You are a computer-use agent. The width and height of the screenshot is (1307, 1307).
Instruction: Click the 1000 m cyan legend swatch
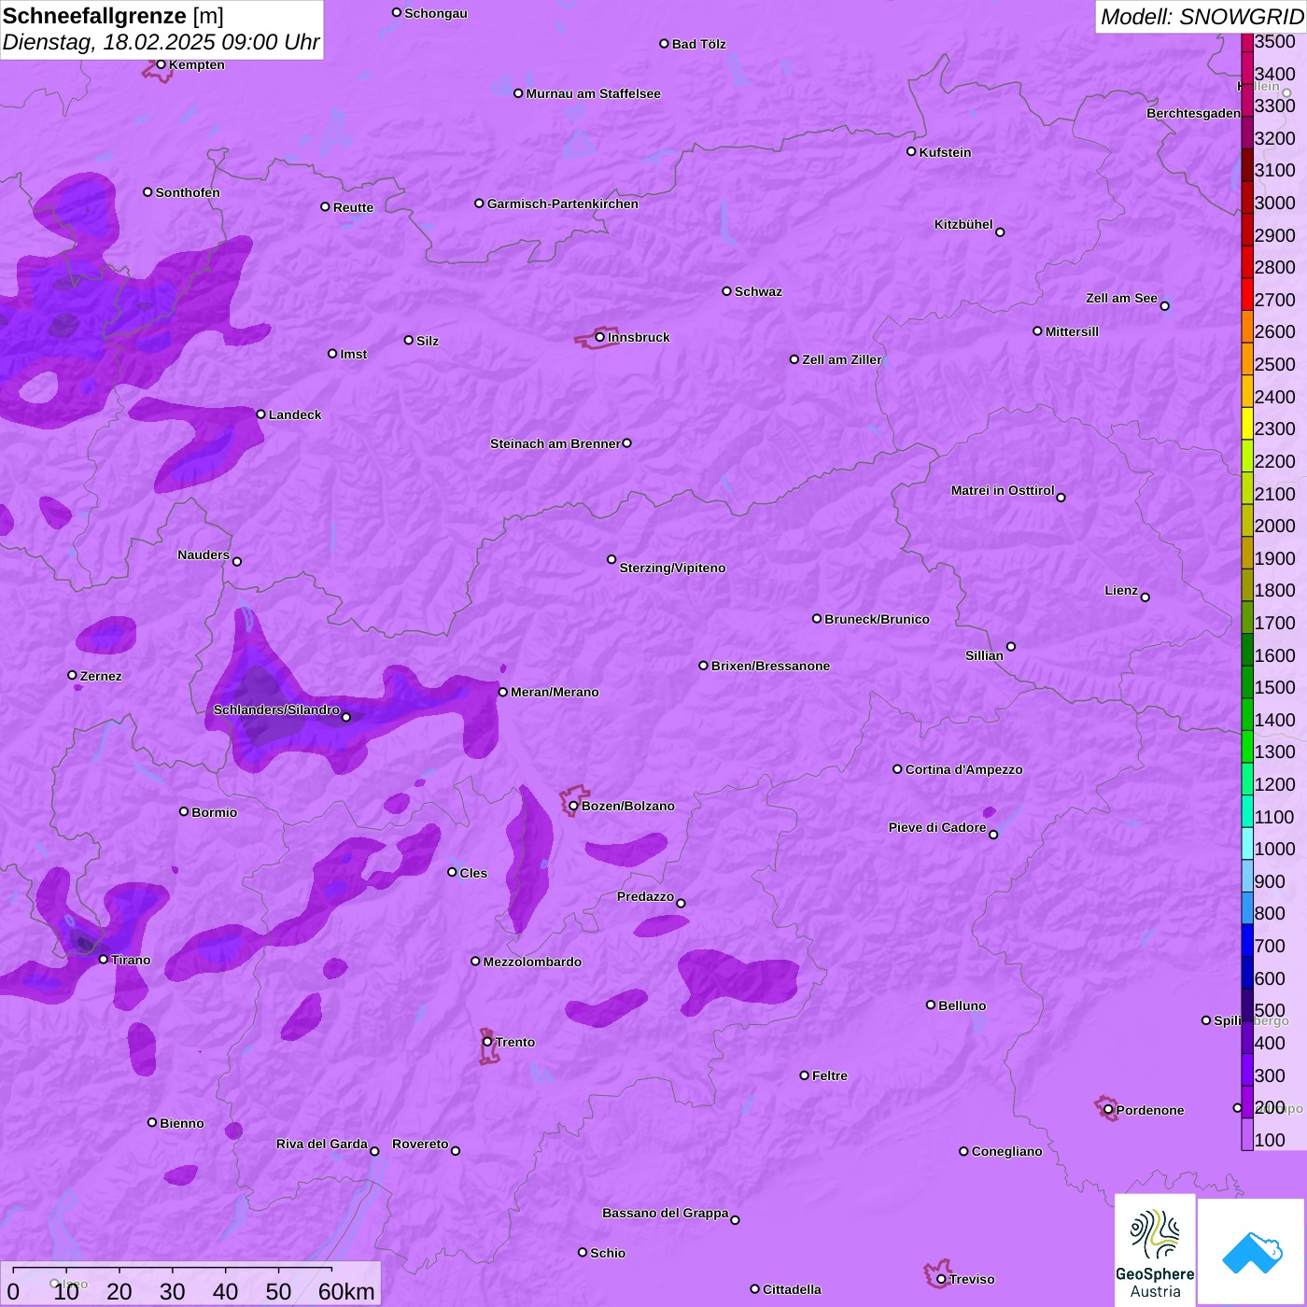(1246, 843)
